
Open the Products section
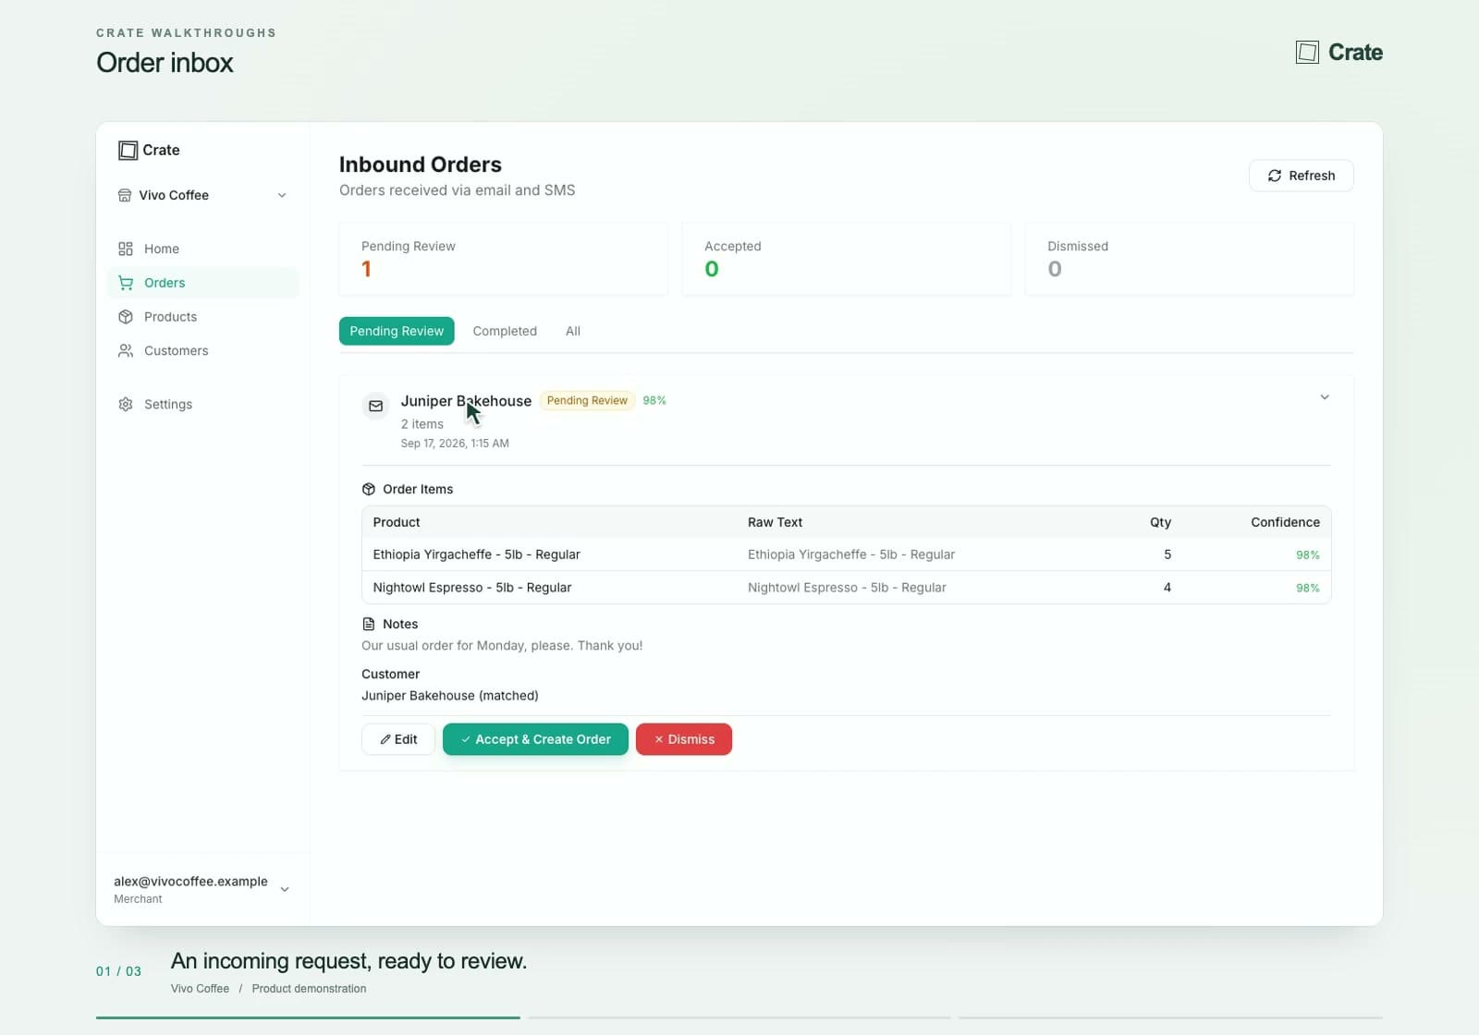coord(203,317)
